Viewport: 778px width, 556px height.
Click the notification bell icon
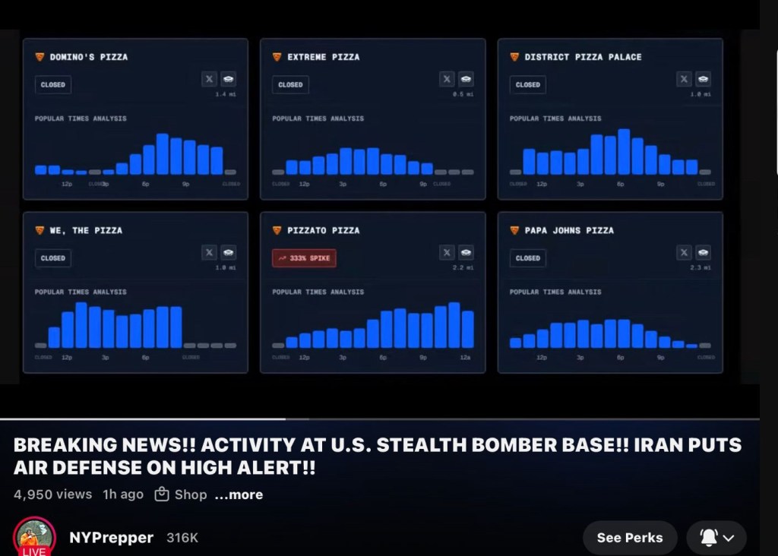coord(708,538)
